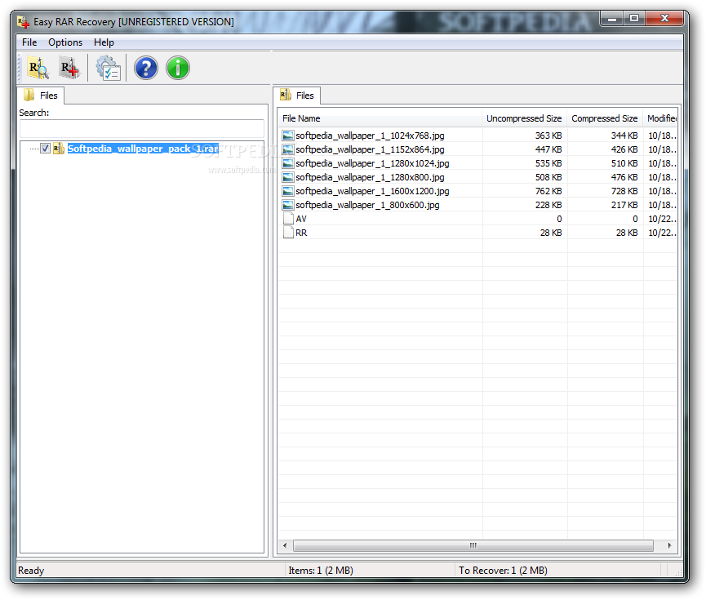Screen dimensions: 706x600
Task: Close the Easy RAR Recovery window
Action: [664, 19]
